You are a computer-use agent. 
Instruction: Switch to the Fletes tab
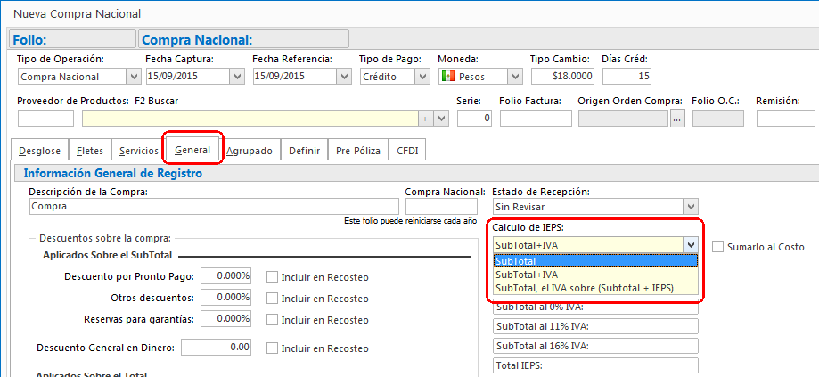click(90, 151)
